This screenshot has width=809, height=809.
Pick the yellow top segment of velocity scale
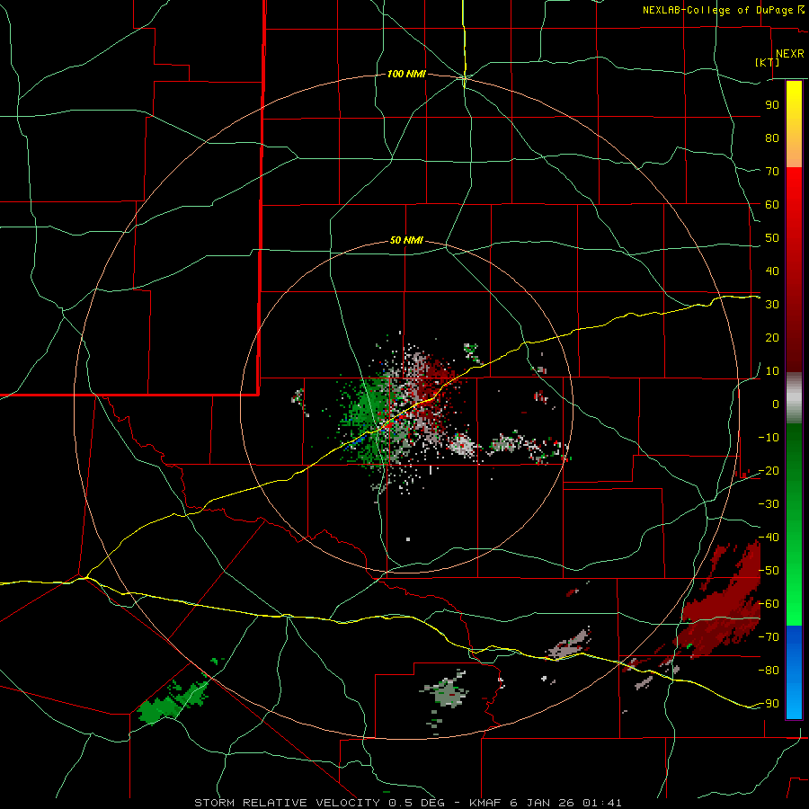pos(794,124)
